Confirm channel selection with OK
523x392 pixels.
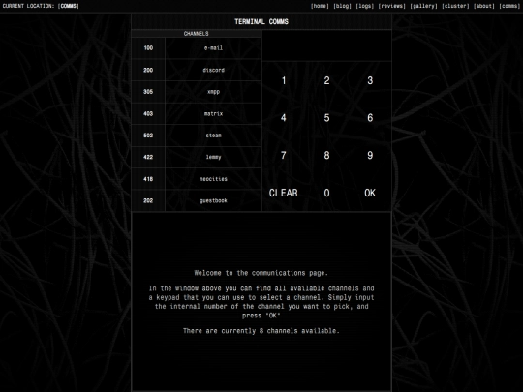coord(370,193)
